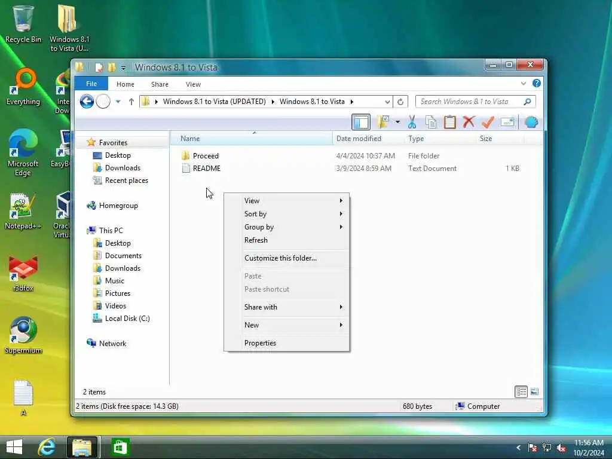Screen dimensions: 612x459
Task: Select the r3dfox desktop shortcut
Action: [x=23, y=273]
